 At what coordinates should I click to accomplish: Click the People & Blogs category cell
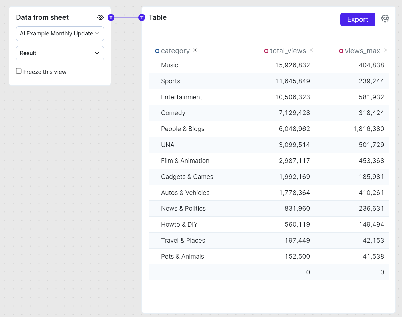pos(183,129)
